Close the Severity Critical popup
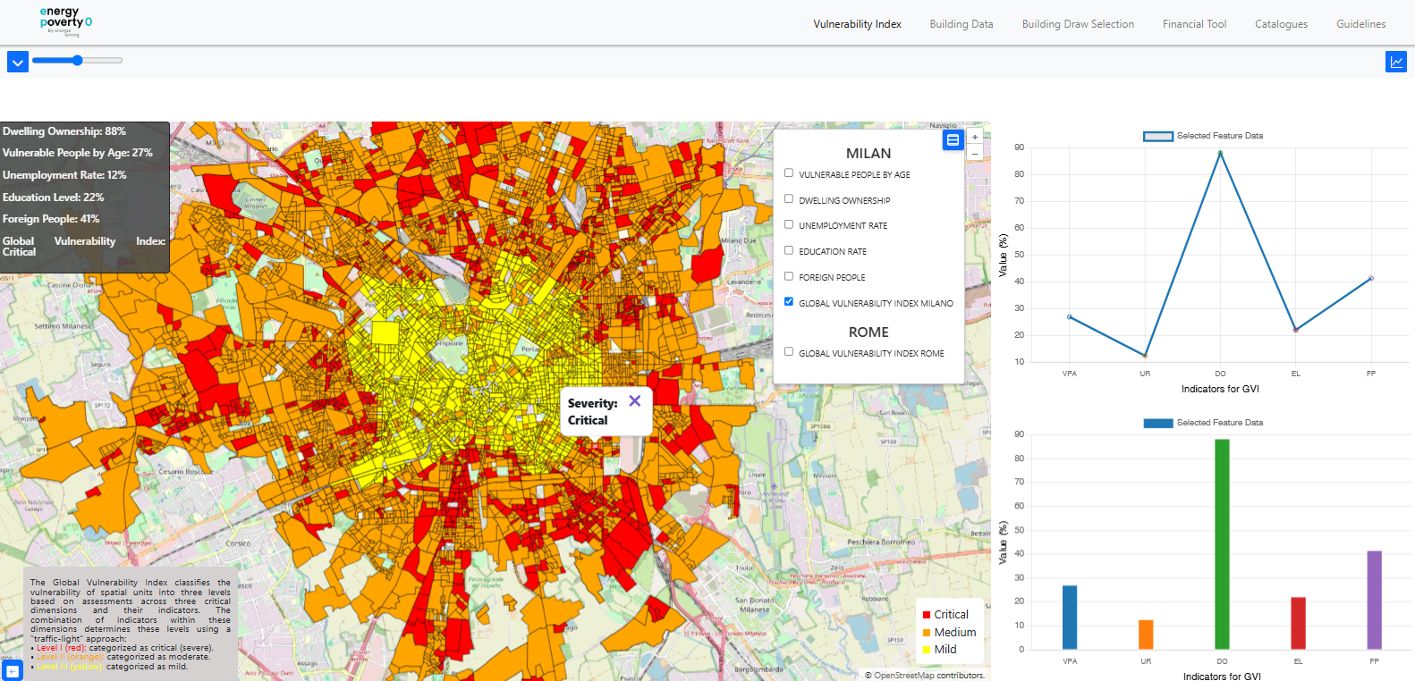Screen dimensions: 1415x681 click(x=634, y=401)
